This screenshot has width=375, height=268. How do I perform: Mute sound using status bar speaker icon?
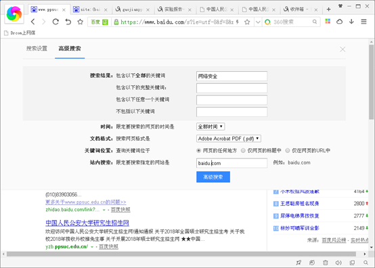[338, 263]
